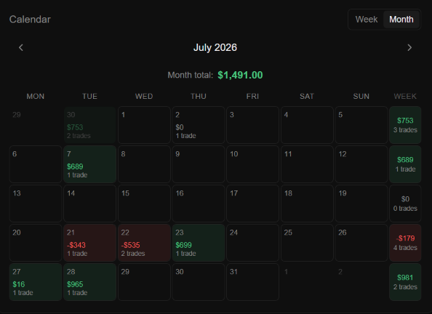Select July 9 day cell
This screenshot has width=432, height=314.
(199, 164)
